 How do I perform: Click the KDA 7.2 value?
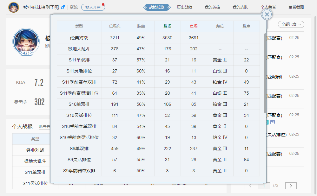pyautogui.click(x=39, y=82)
